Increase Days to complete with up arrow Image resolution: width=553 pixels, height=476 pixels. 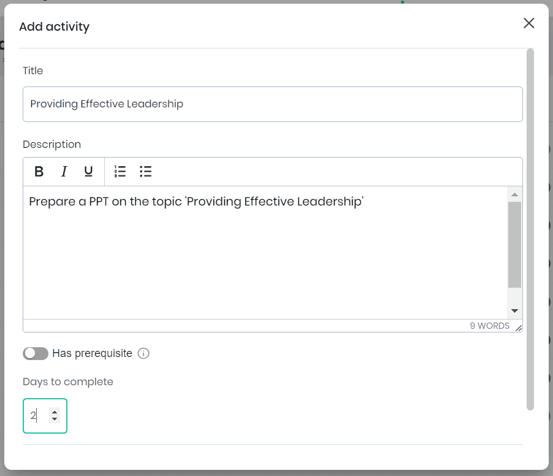click(55, 412)
